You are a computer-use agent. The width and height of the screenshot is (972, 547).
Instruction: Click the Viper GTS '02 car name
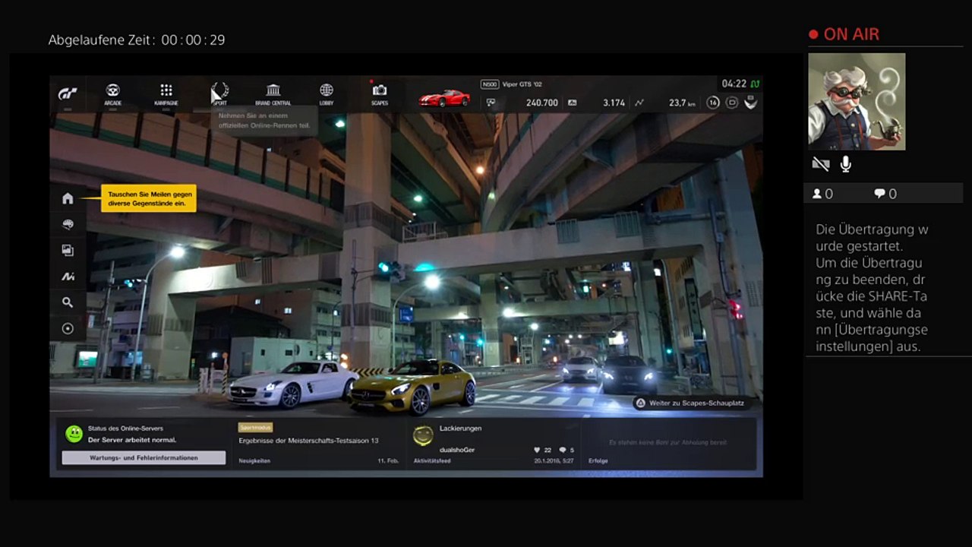coord(522,84)
